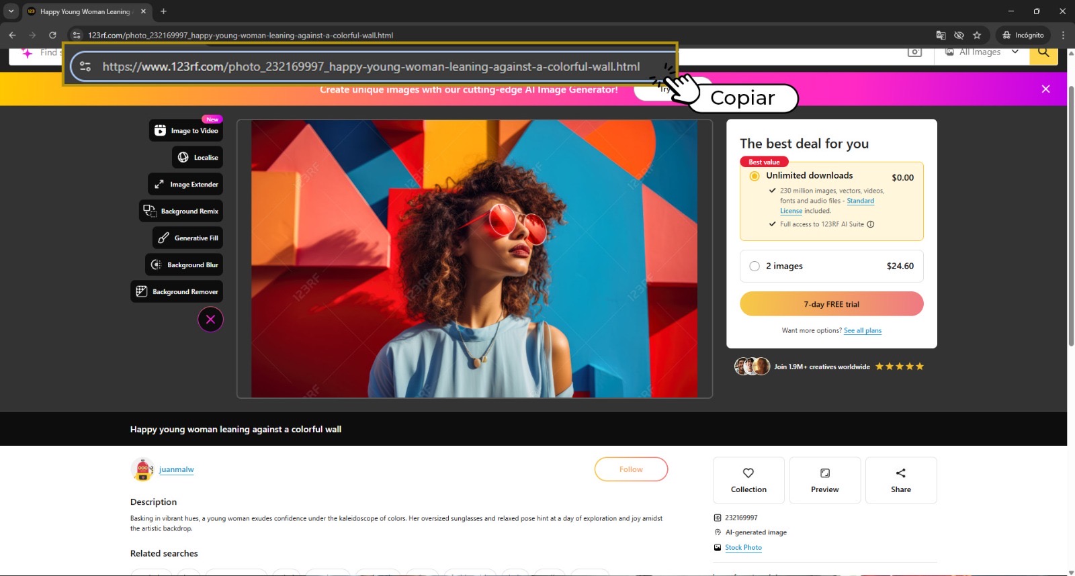Open the Image Extender tool
Image resolution: width=1075 pixels, height=576 pixels.
click(x=185, y=185)
